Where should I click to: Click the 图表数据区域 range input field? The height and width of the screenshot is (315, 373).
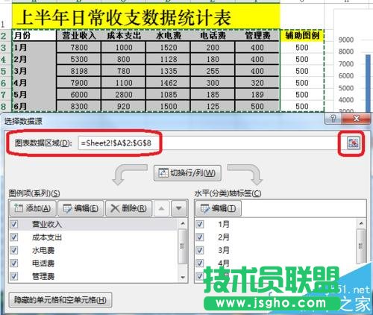[x=211, y=143]
